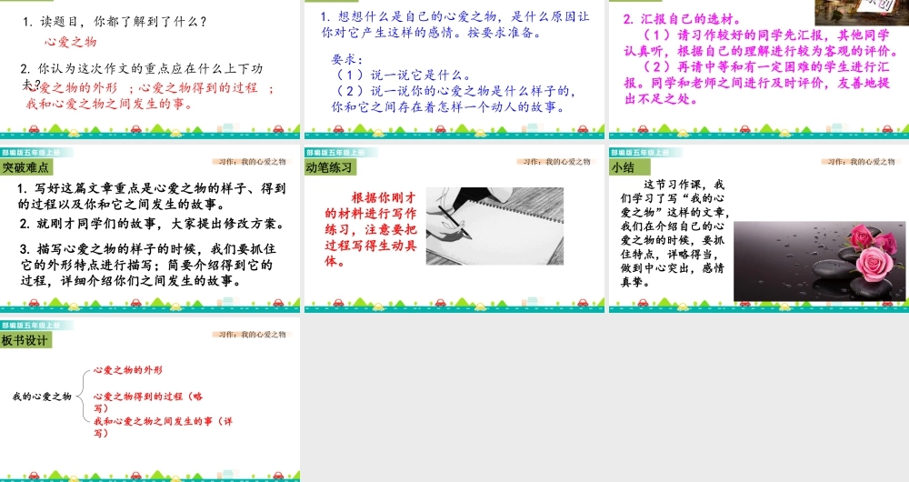Image resolution: width=909 pixels, height=482 pixels.
Task: Click the magenta text 出不足之处。
Action: point(662,99)
